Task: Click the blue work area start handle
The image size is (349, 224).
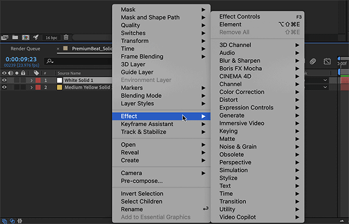Action: point(340,72)
